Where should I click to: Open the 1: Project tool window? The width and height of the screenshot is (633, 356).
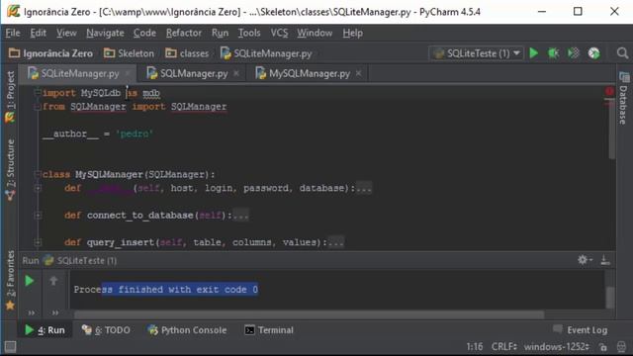tap(10, 90)
